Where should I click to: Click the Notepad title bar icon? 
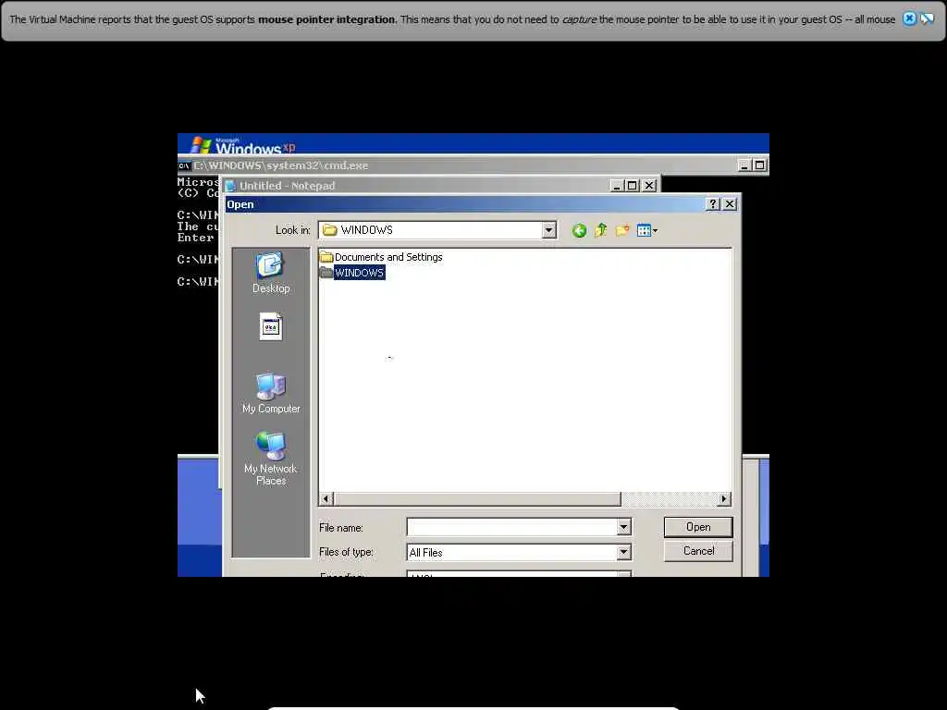pos(230,185)
